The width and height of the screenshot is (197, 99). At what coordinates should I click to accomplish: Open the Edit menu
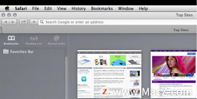coord(48,8)
